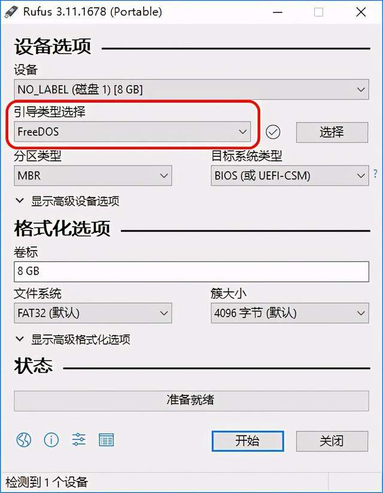Open the language globe icon

click(x=24, y=440)
